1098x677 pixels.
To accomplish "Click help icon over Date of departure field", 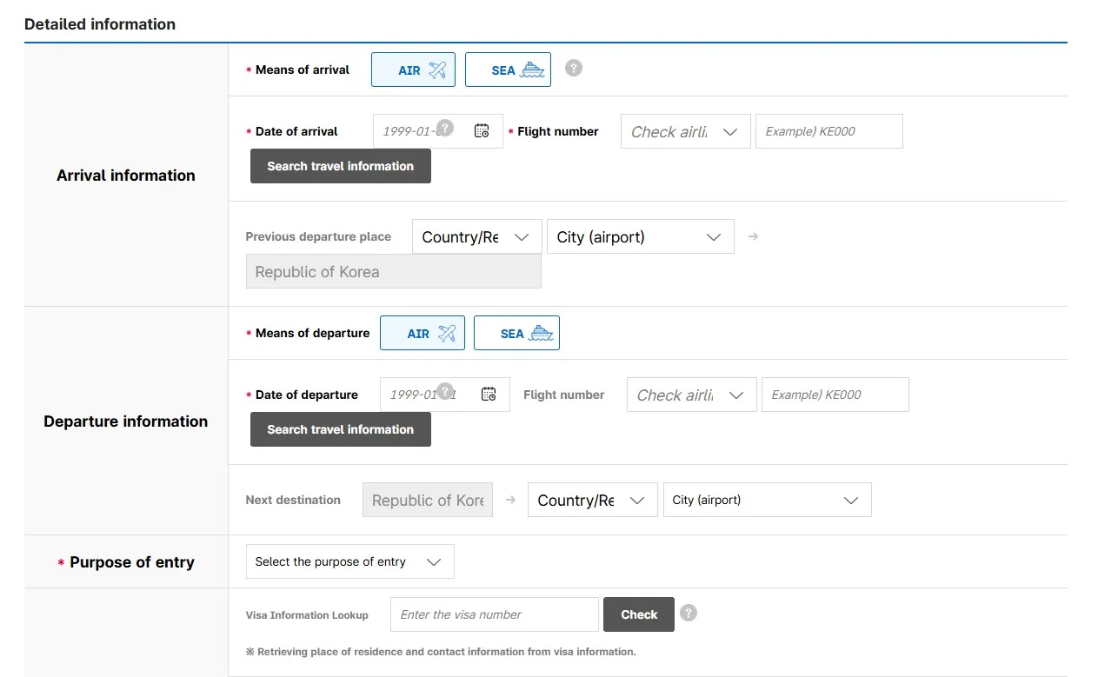I will point(445,391).
